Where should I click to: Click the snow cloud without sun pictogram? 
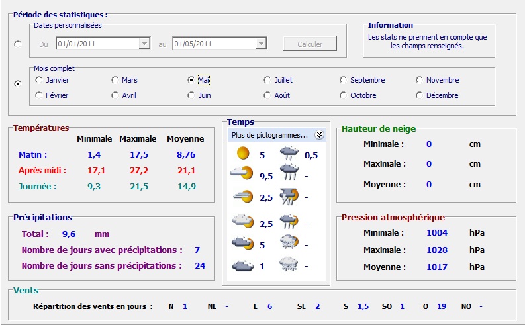289,266
